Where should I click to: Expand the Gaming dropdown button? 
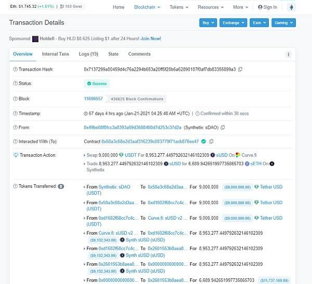pos(283,23)
